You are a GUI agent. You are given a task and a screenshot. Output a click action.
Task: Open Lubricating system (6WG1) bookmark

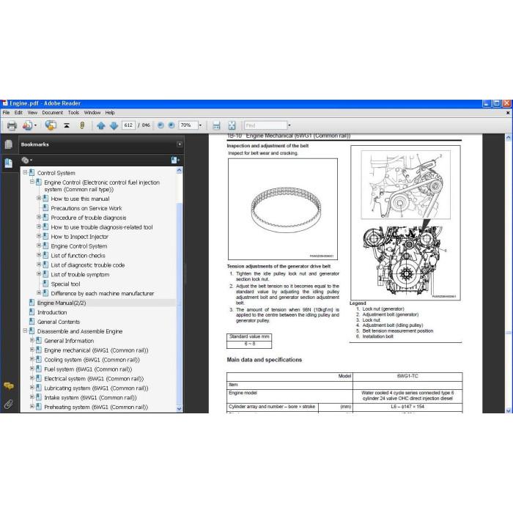click(x=96, y=388)
